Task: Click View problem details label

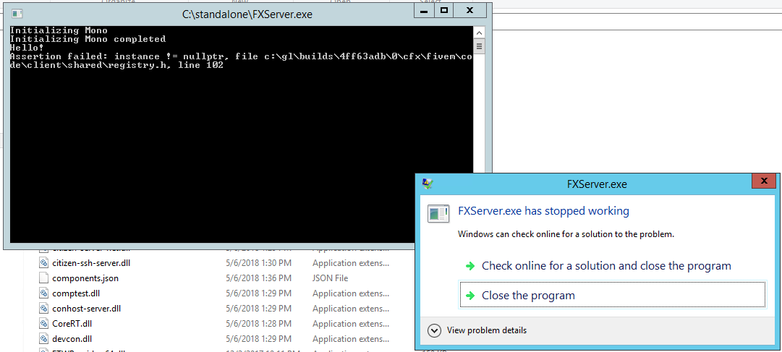Action: click(487, 330)
